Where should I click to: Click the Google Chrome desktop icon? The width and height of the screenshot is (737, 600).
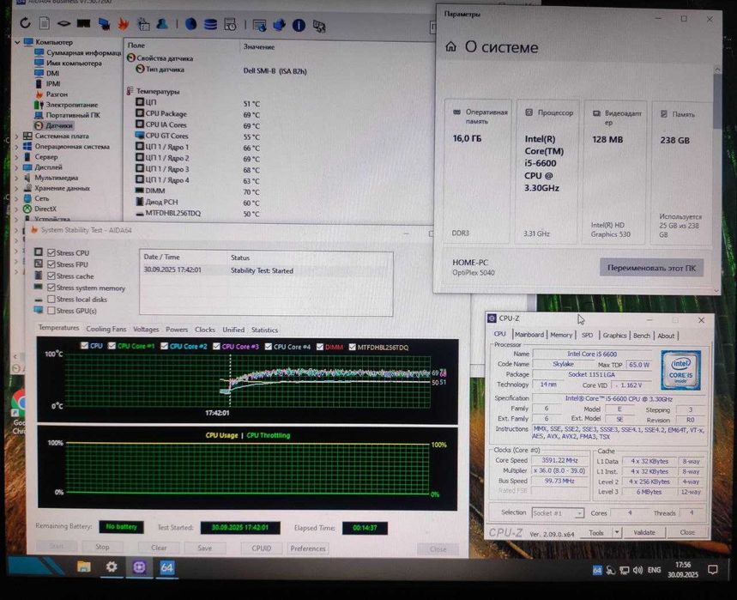coord(18,409)
